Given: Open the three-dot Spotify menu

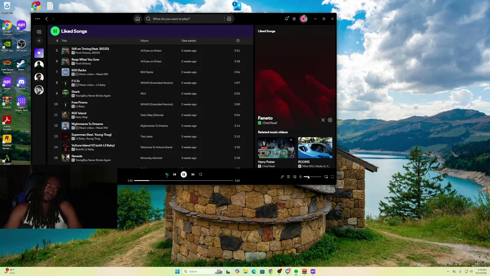Looking at the screenshot, I should (x=37, y=19).
